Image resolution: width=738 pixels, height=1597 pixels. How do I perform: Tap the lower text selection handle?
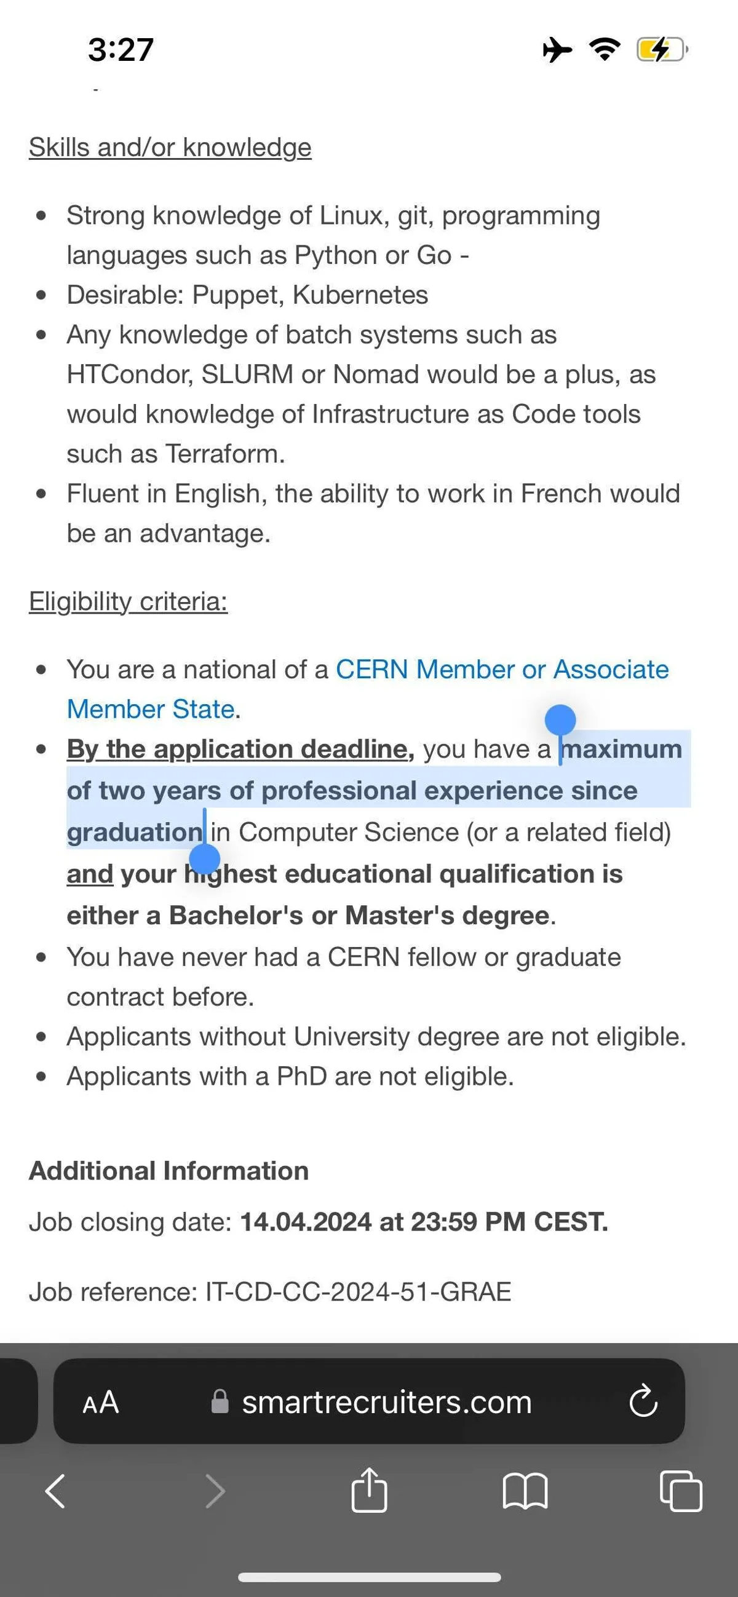[204, 859]
